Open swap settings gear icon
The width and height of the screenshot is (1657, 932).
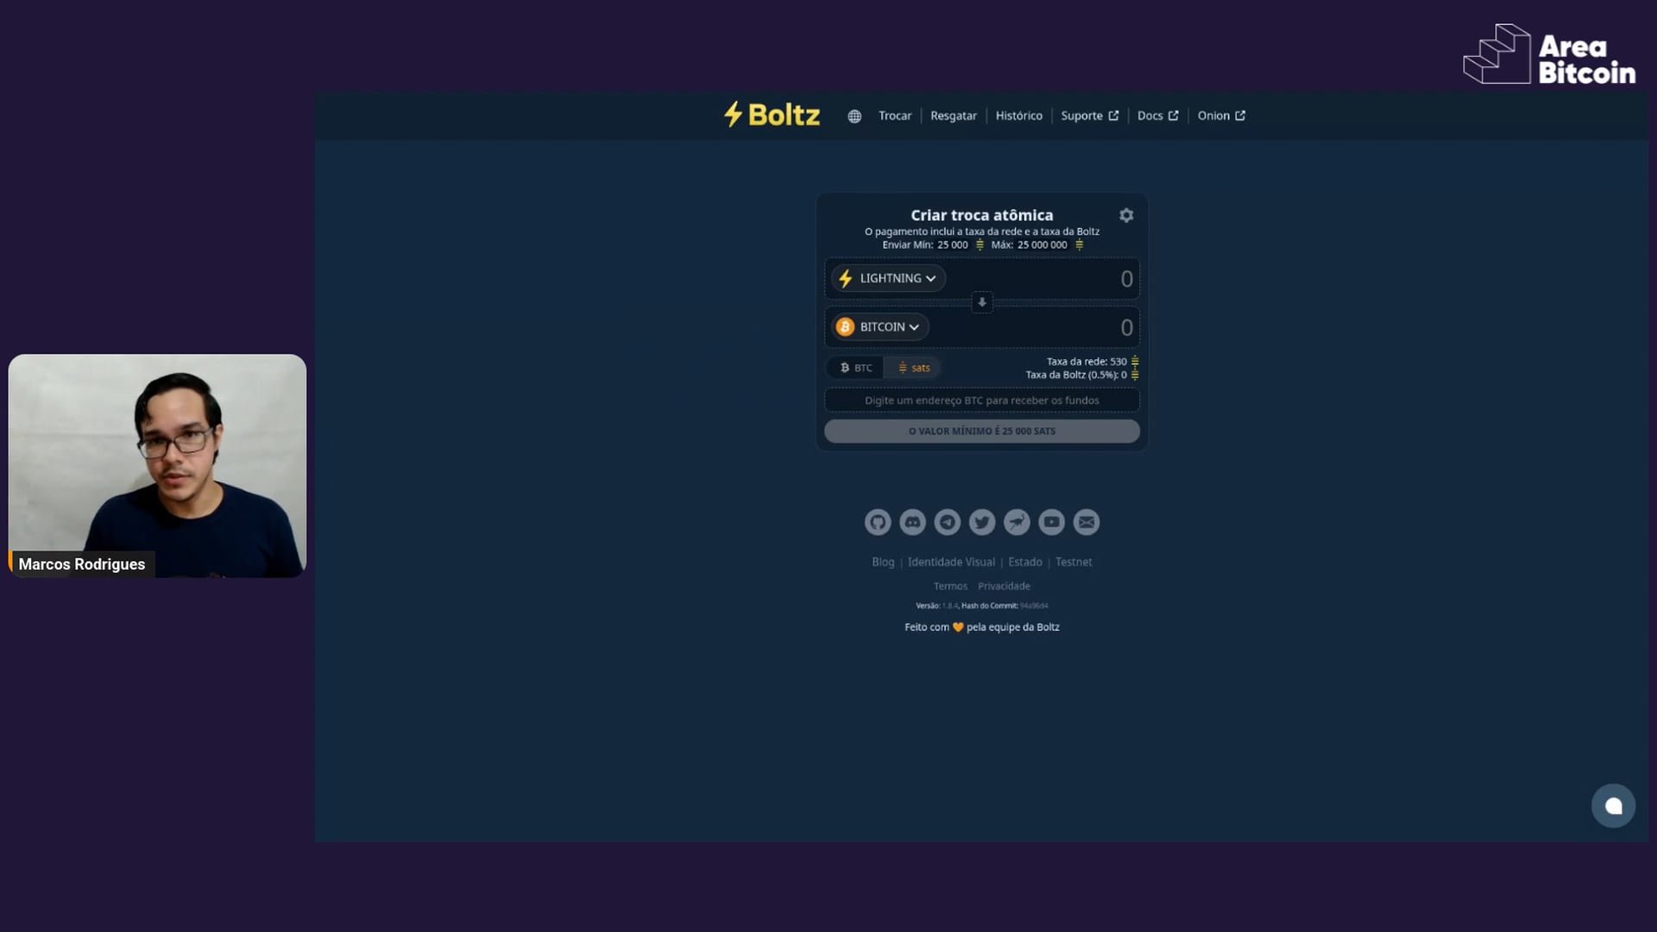pos(1126,216)
